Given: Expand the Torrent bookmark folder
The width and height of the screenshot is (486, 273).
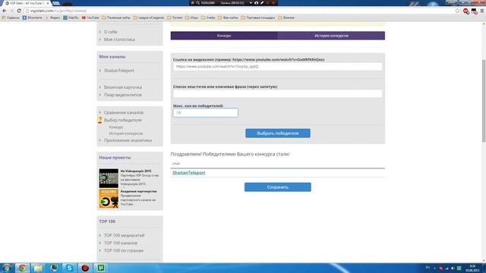Looking at the screenshot, I should coord(175,18).
